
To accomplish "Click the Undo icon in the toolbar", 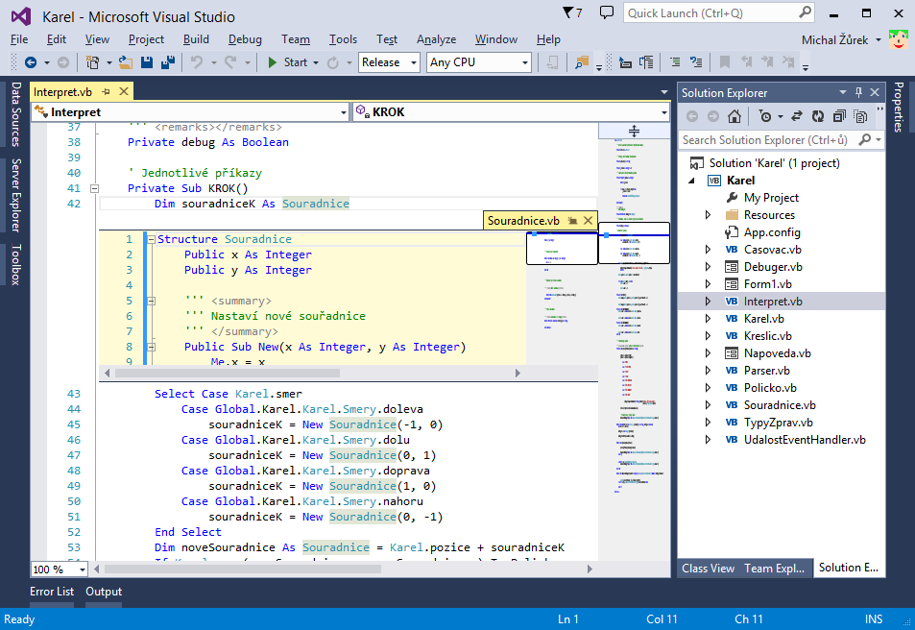I will point(196,61).
